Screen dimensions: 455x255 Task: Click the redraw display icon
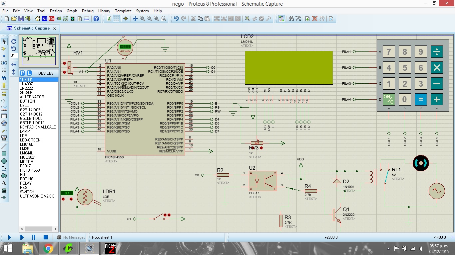coord(109,19)
